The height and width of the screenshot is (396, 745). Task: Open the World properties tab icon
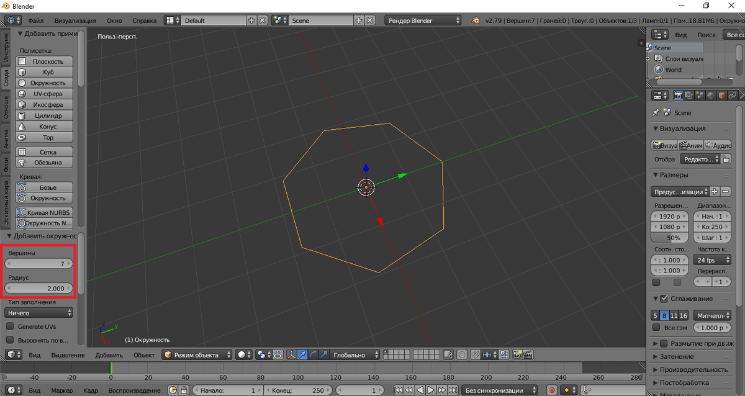coord(711,96)
